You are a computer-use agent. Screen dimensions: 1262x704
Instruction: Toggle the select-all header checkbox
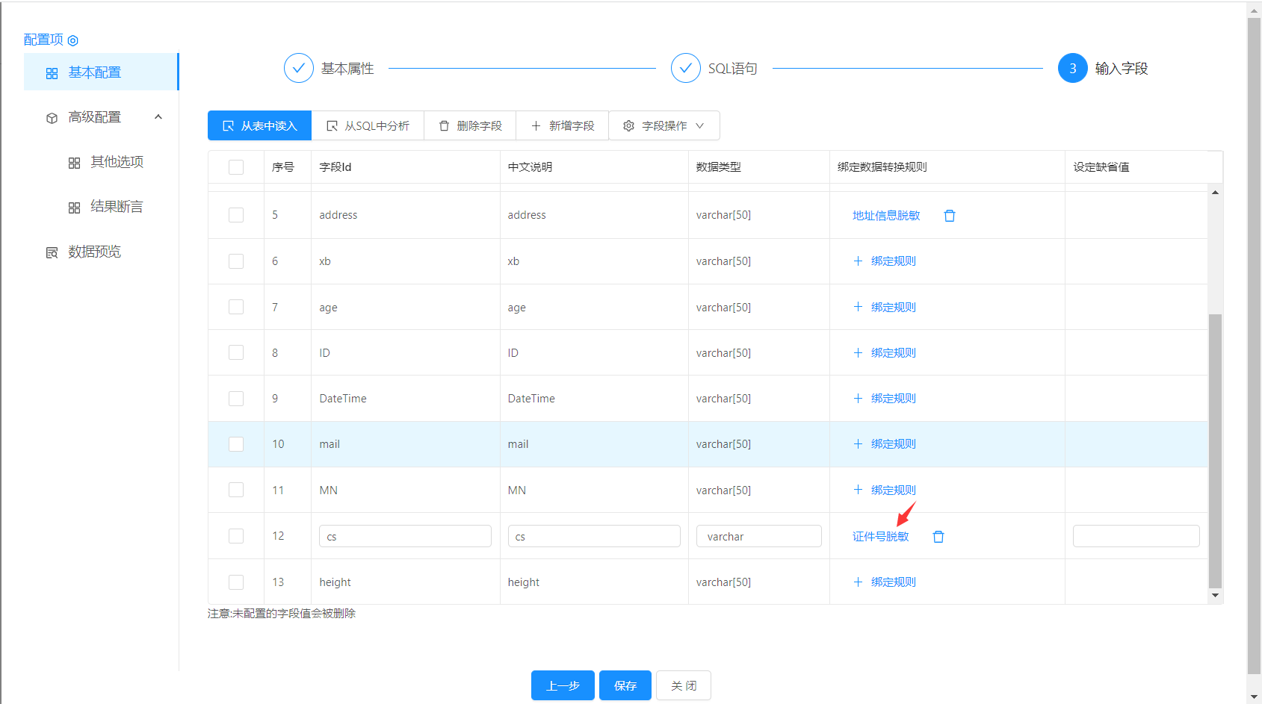pos(236,167)
